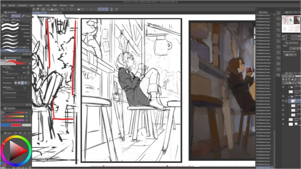Click the Undo arrow in toolbar
The image size is (301, 169).
63,9
